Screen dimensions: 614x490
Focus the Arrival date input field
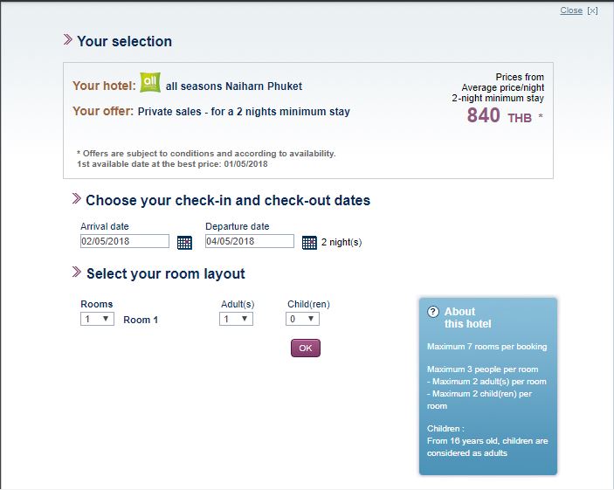(125, 241)
